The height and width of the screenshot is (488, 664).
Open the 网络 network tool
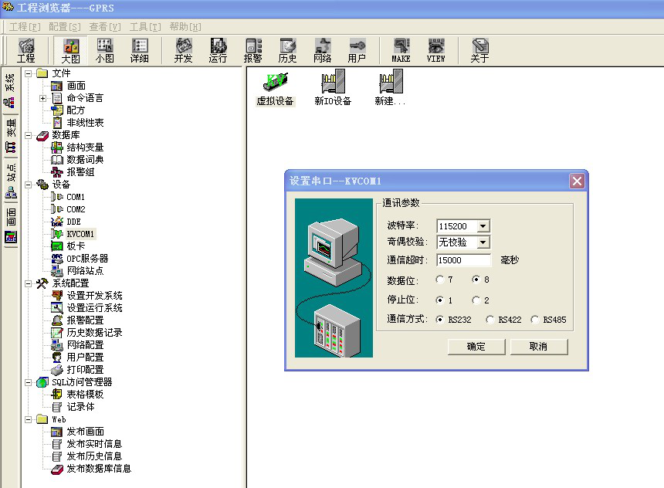322,49
